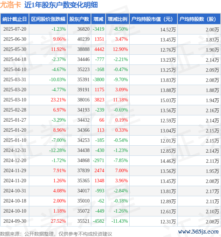Image resolution: width=221 pixels, height=237 pixels.
Task: Click the change ratio -11.43%
Action: [120, 221]
